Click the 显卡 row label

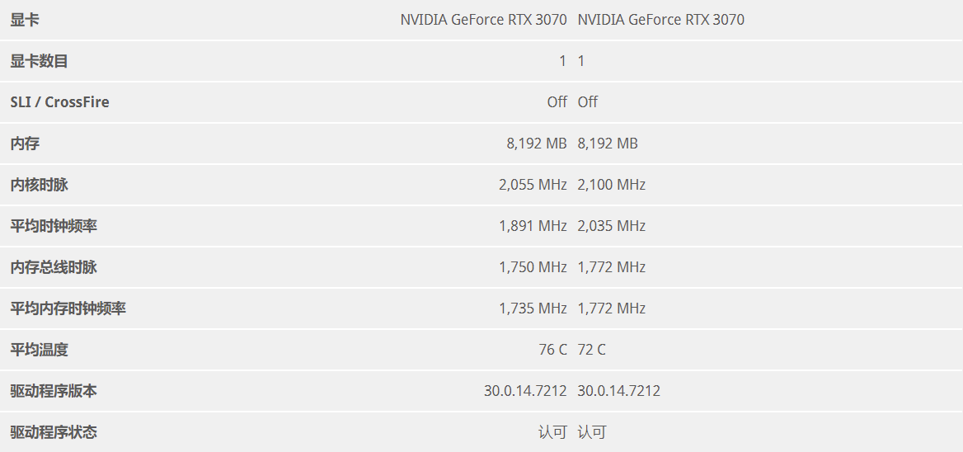25,20
